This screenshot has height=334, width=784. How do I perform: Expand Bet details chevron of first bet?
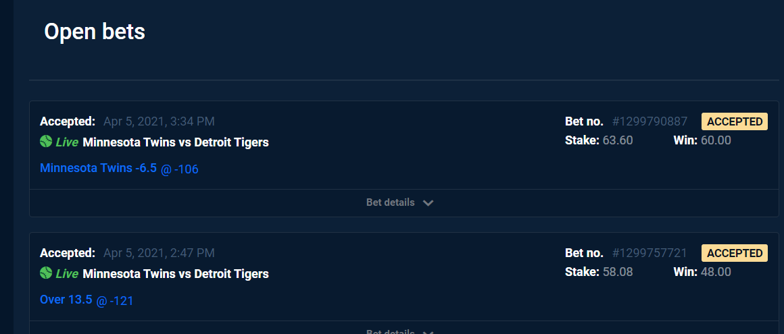pos(428,202)
